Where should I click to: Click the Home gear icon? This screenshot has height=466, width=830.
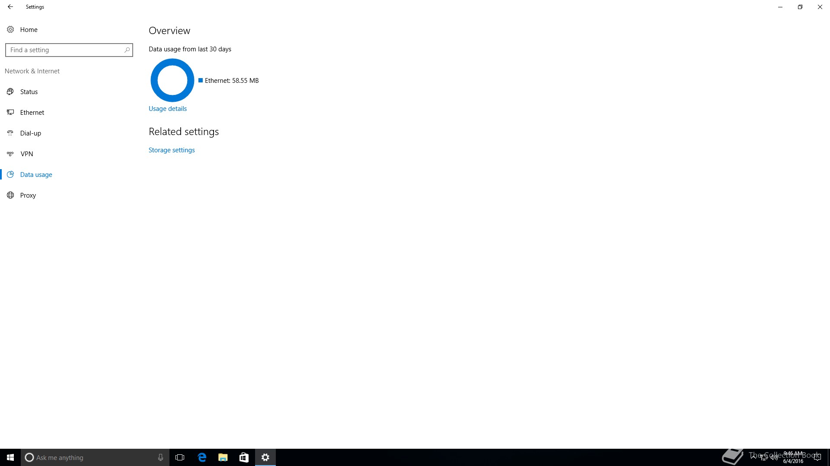click(x=10, y=29)
